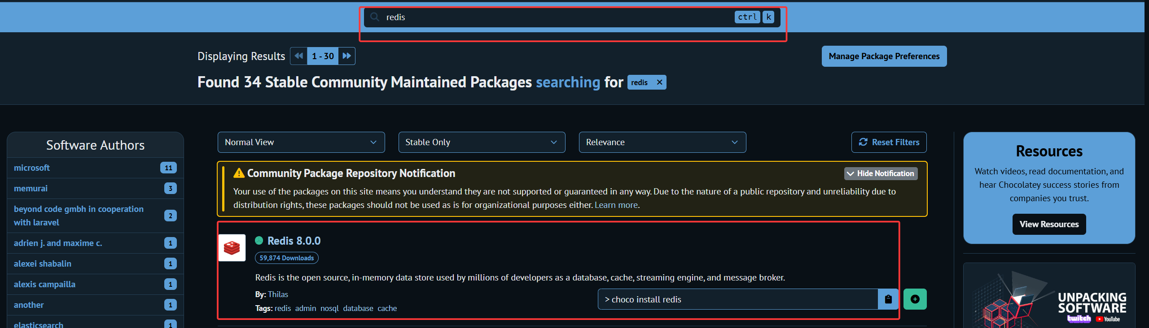
Task: Select the database tag link
Action: pos(358,308)
